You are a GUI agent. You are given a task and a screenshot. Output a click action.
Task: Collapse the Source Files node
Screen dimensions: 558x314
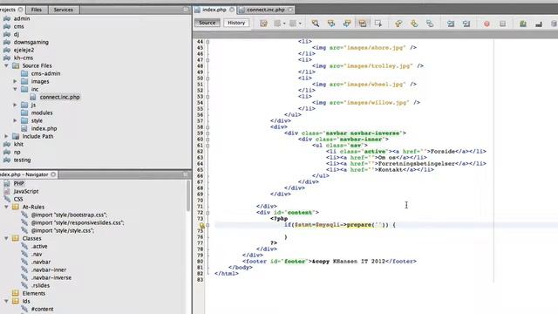(6, 65)
